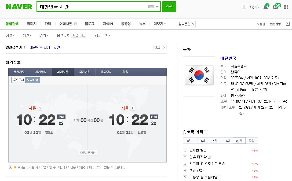Expand the 더보기 menu
Image resolution: width=292 pixels, height=181 pixels.
tap(159, 24)
